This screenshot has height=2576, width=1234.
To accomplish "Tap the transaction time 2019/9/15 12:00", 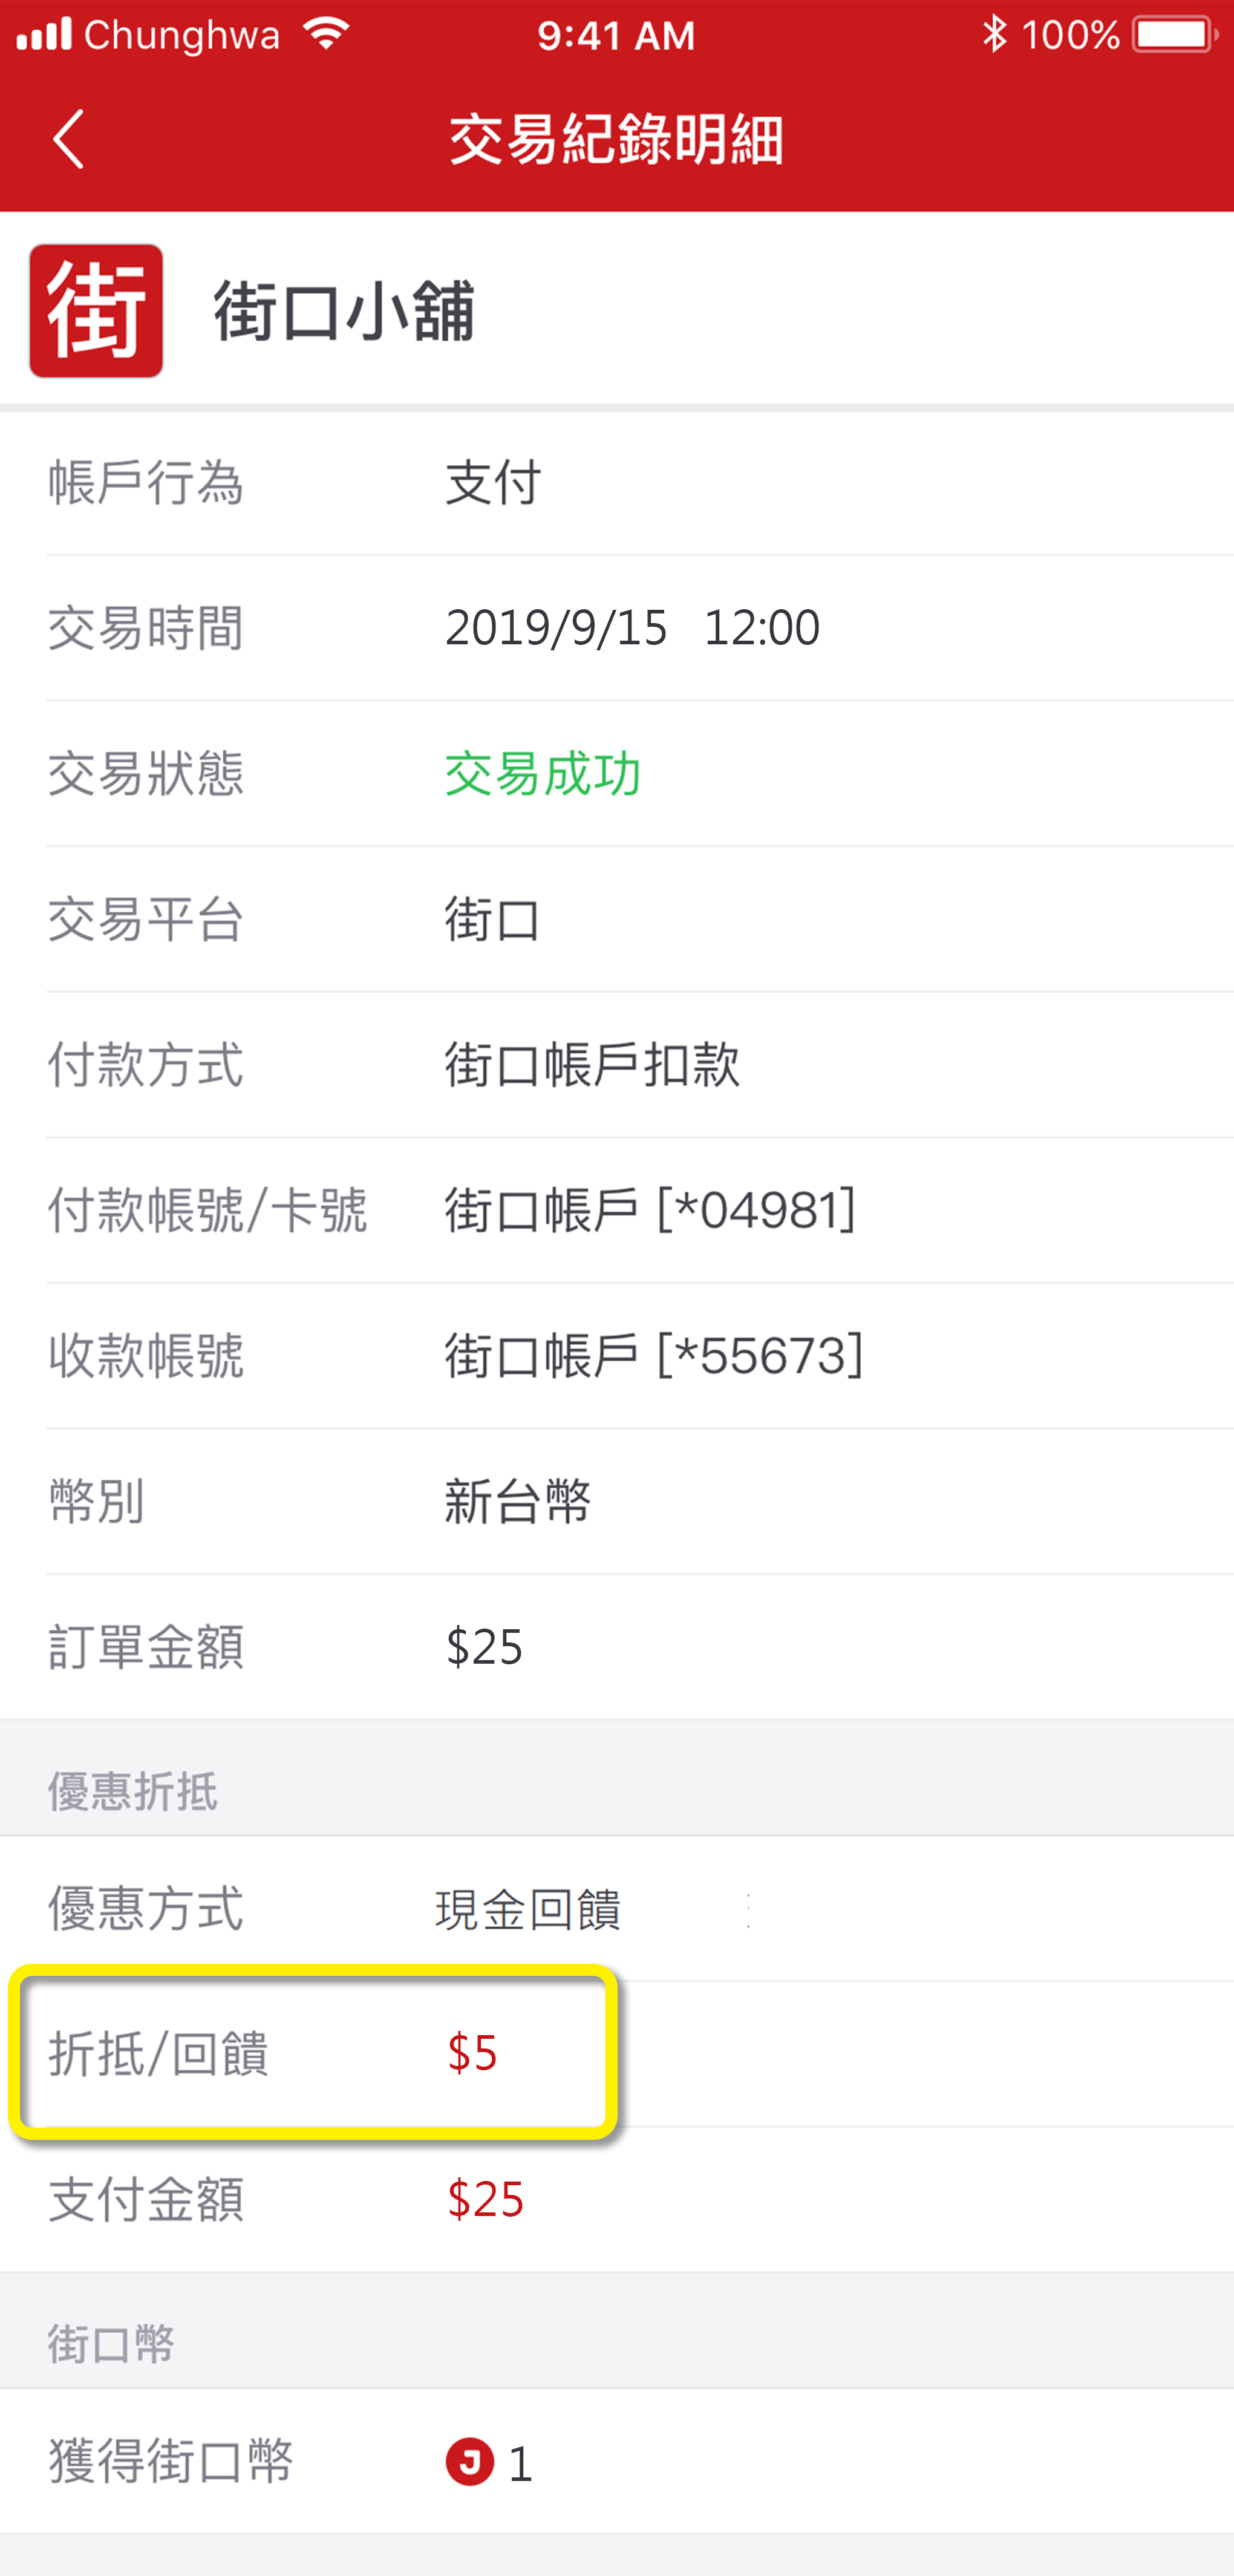I will [x=632, y=628].
